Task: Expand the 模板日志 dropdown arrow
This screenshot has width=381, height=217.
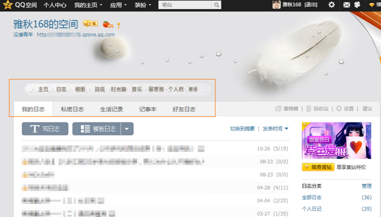Action: click(x=127, y=129)
